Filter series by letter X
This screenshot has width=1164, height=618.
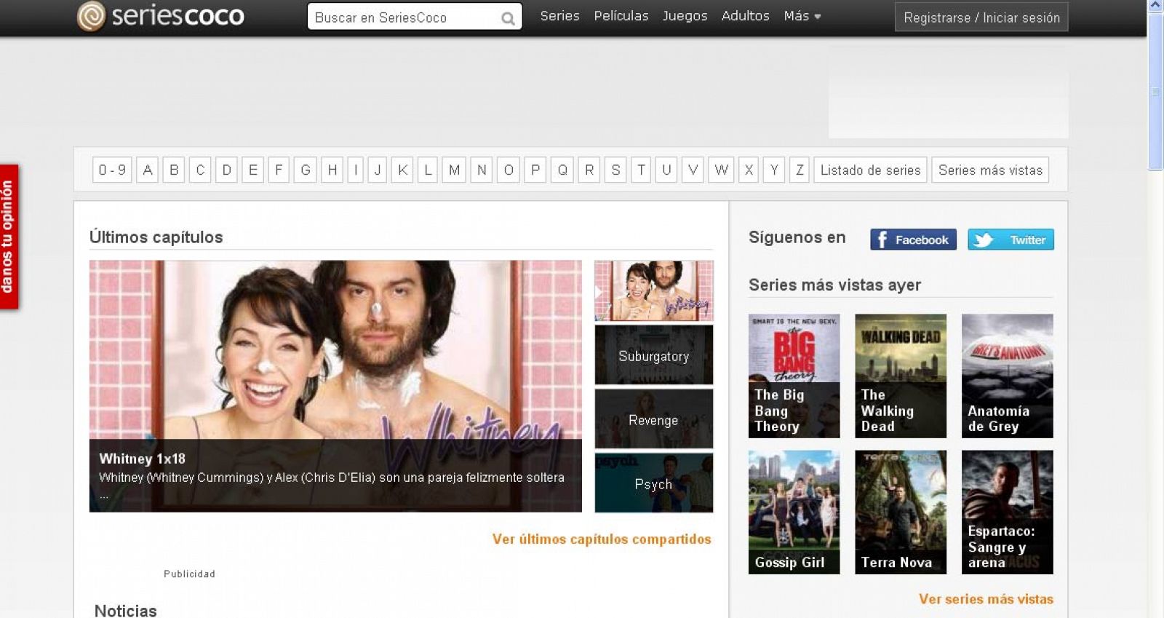(x=749, y=170)
